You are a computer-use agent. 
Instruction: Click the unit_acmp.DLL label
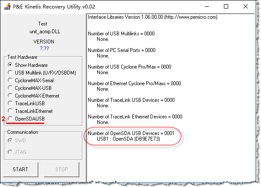coord(45,32)
